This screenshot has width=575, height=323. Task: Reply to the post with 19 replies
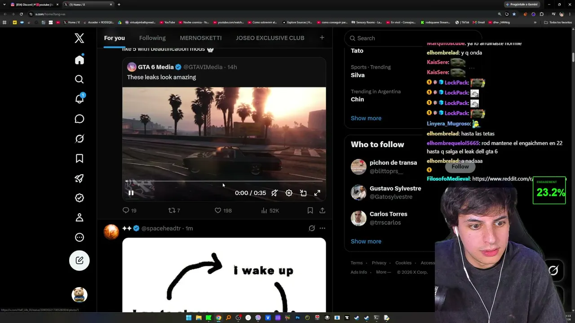tap(129, 210)
